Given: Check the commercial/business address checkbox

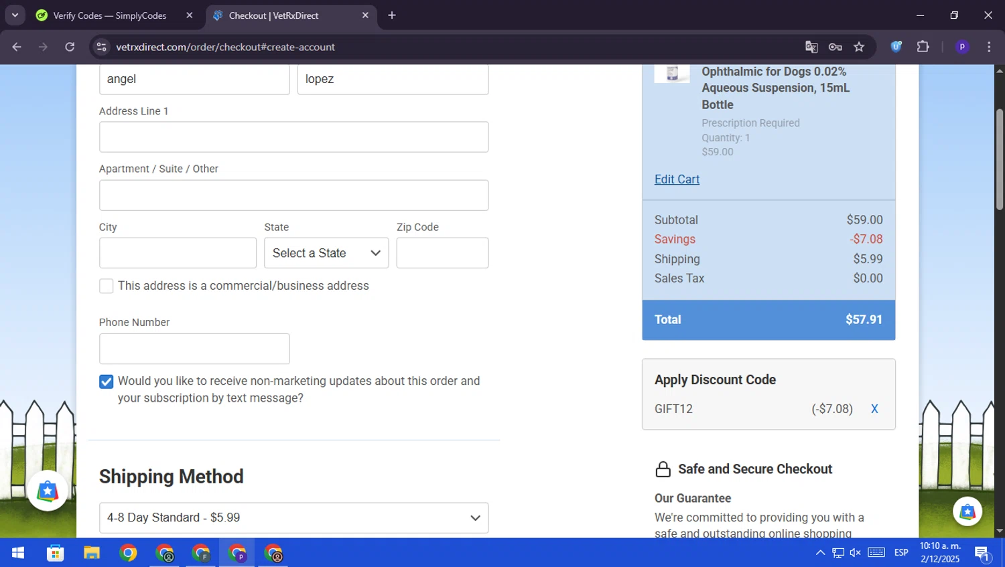Looking at the screenshot, I should click(106, 286).
